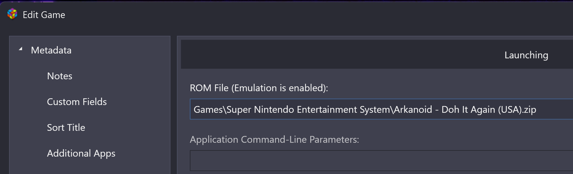Click the Application Command-Line Parameters label
Screen dimensions: 573x174
coord(274,140)
